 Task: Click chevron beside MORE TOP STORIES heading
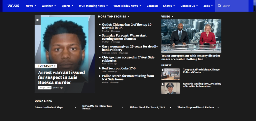pyautogui.click(x=128, y=17)
